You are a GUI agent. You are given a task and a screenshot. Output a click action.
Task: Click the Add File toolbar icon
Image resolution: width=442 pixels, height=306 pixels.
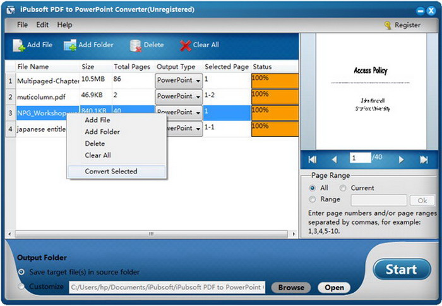19,45
